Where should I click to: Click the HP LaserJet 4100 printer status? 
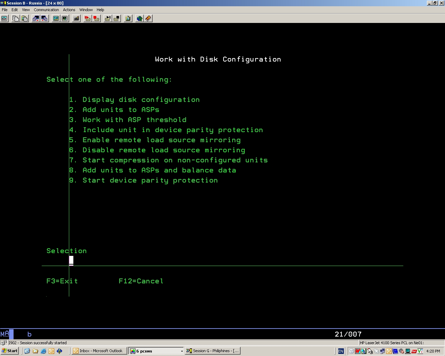[x=392, y=343]
